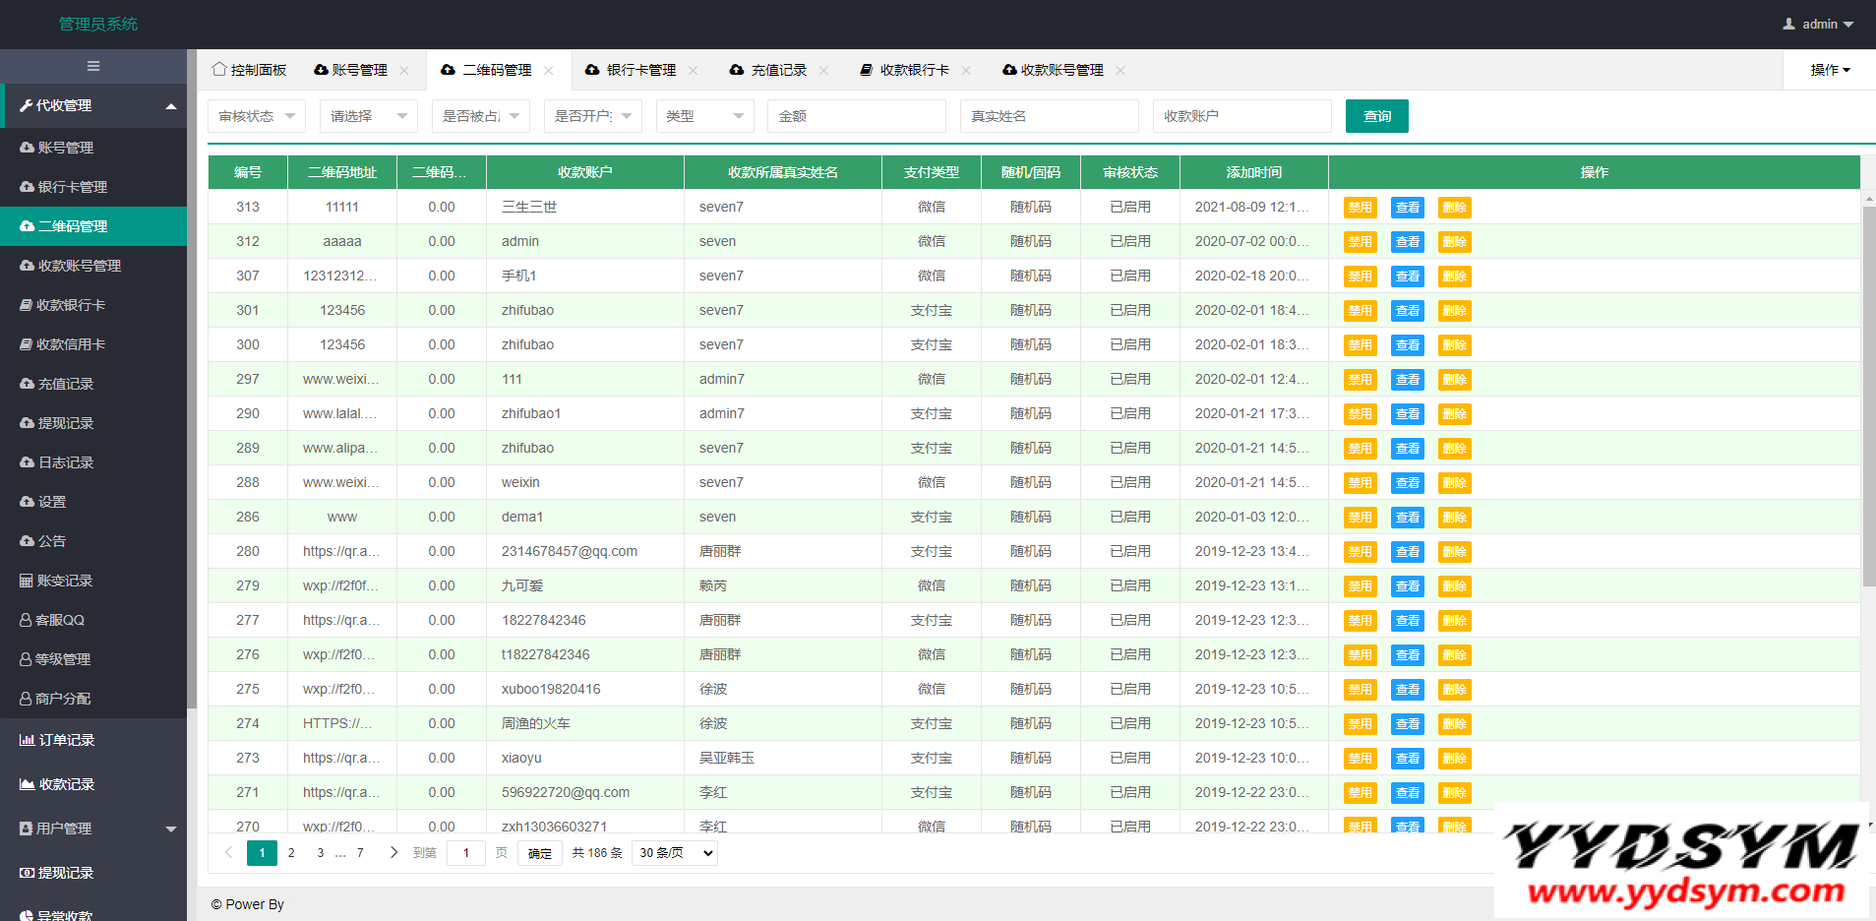This screenshot has width=1876, height=921.
Task: Switch to the 充值记录 tab
Action: click(777, 70)
